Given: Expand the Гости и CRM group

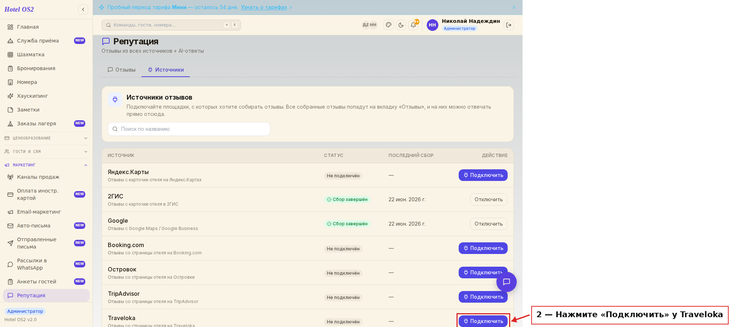Looking at the screenshot, I should click(x=46, y=152).
